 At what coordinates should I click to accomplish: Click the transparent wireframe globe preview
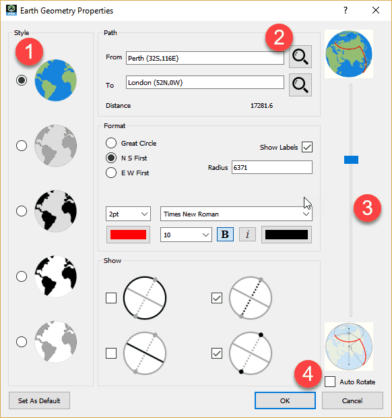click(x=349, y=347)
